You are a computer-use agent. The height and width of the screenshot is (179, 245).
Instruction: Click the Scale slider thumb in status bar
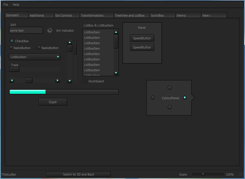[x=203, y=174]
